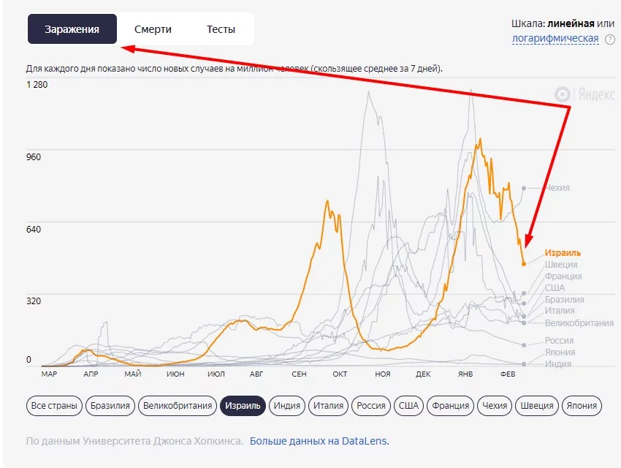Toggle the Россия country chip
This screenshot has width=621, height=468.
[x=371, y=405]
